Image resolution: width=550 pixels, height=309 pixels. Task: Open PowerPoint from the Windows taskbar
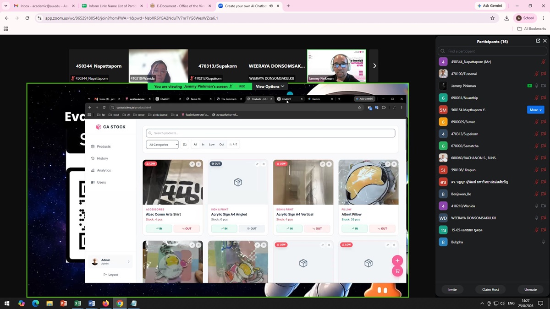point(64,303)
